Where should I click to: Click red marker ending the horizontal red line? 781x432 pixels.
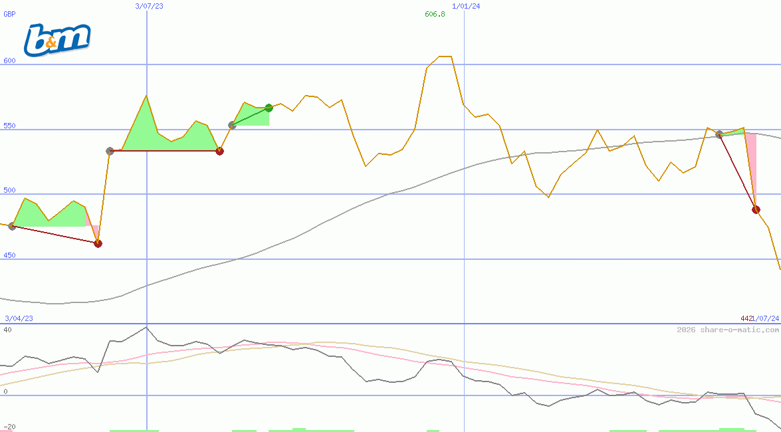[219, 152]
